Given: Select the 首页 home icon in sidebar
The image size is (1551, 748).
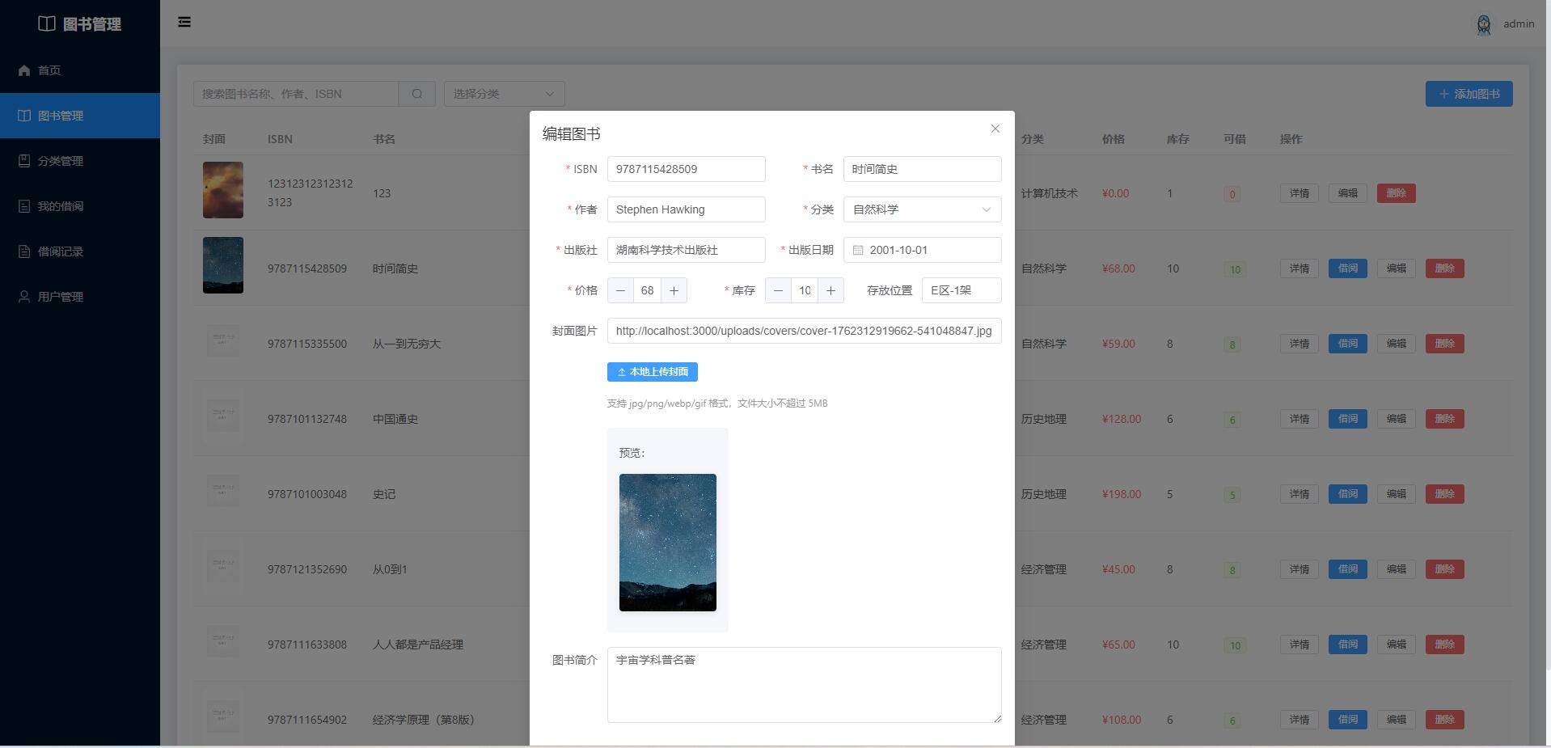Looking at the screenshot, I should click(23, 70).
